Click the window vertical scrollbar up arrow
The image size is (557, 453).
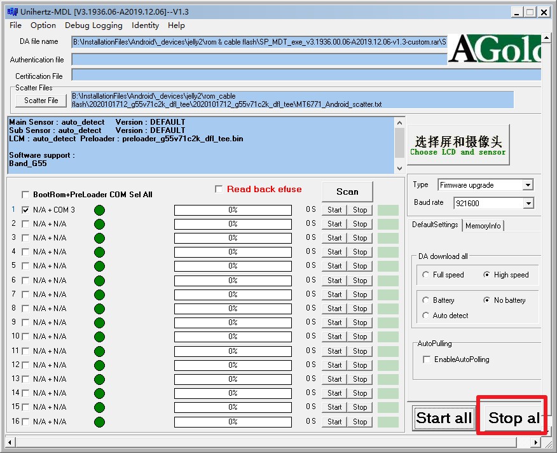tap(546, 38)
